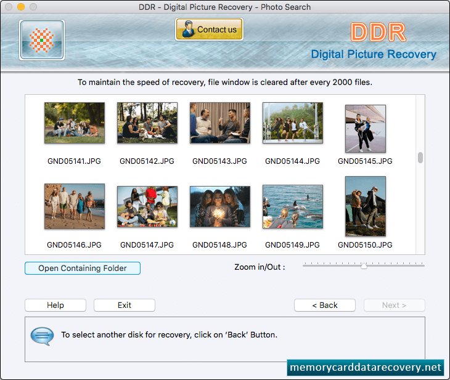Screen dimensions: 450x380
Task: Click the file name GND05144.JPG
Action: click(292, 161)
